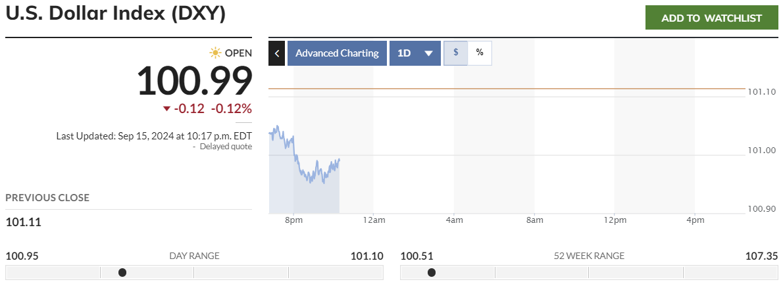Viewport: 783px width, 286px height.
Task: Click the Previous Close value 101.11
Action: (23, 222)
